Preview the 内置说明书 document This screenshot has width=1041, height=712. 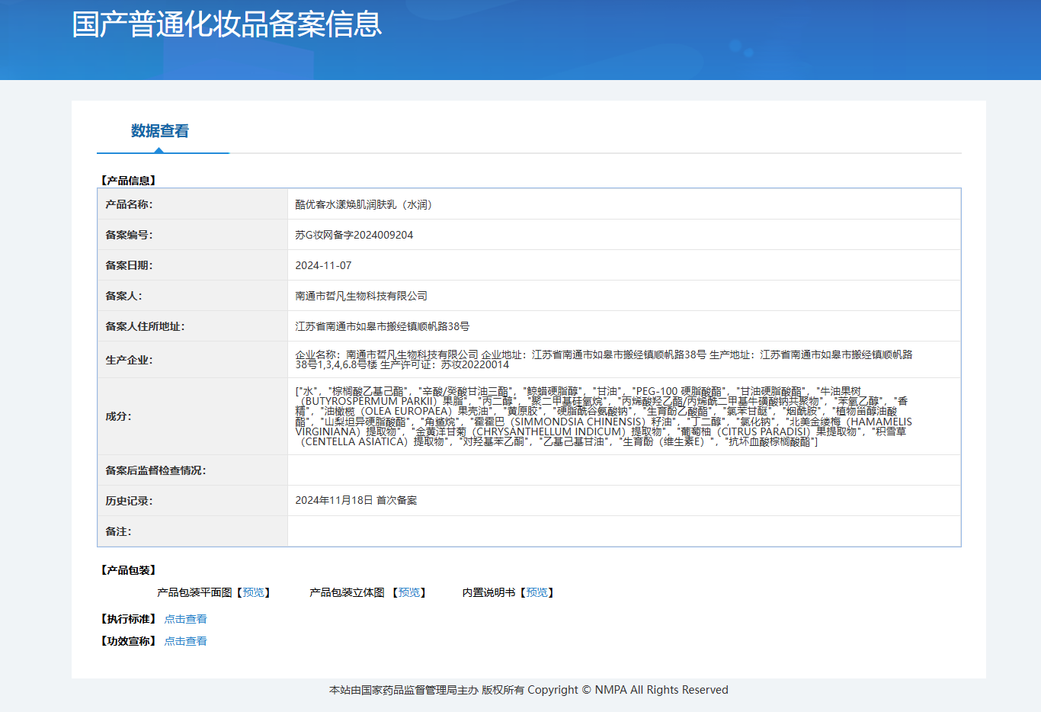click(537, 592)
